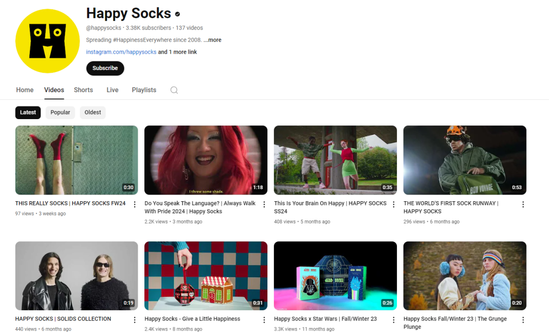Open Happy Socks - Give a Little Happiness title
Screen dimensions: 549x332
pos(192,319)
